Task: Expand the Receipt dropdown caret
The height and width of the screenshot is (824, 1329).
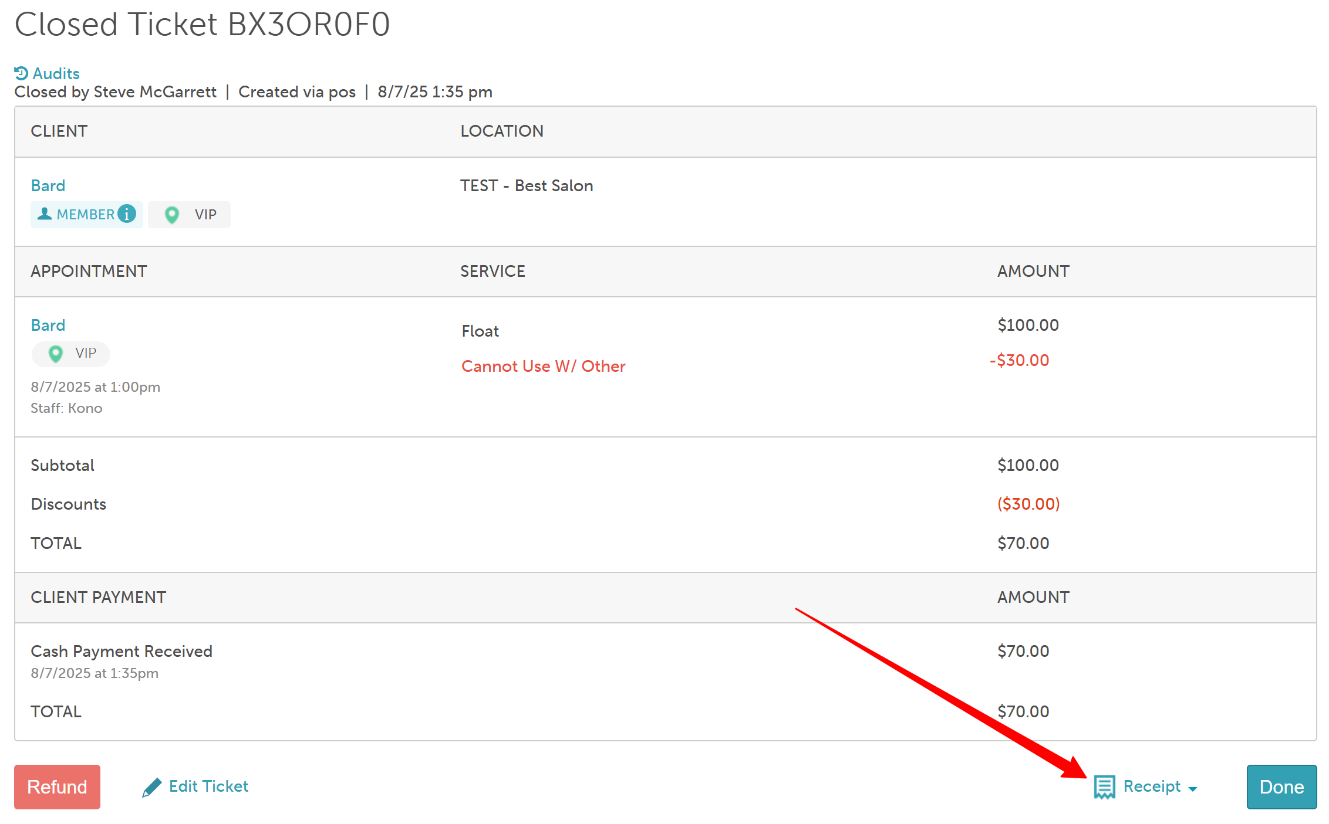Action: pyautogui.click(x=1193, y=789)
